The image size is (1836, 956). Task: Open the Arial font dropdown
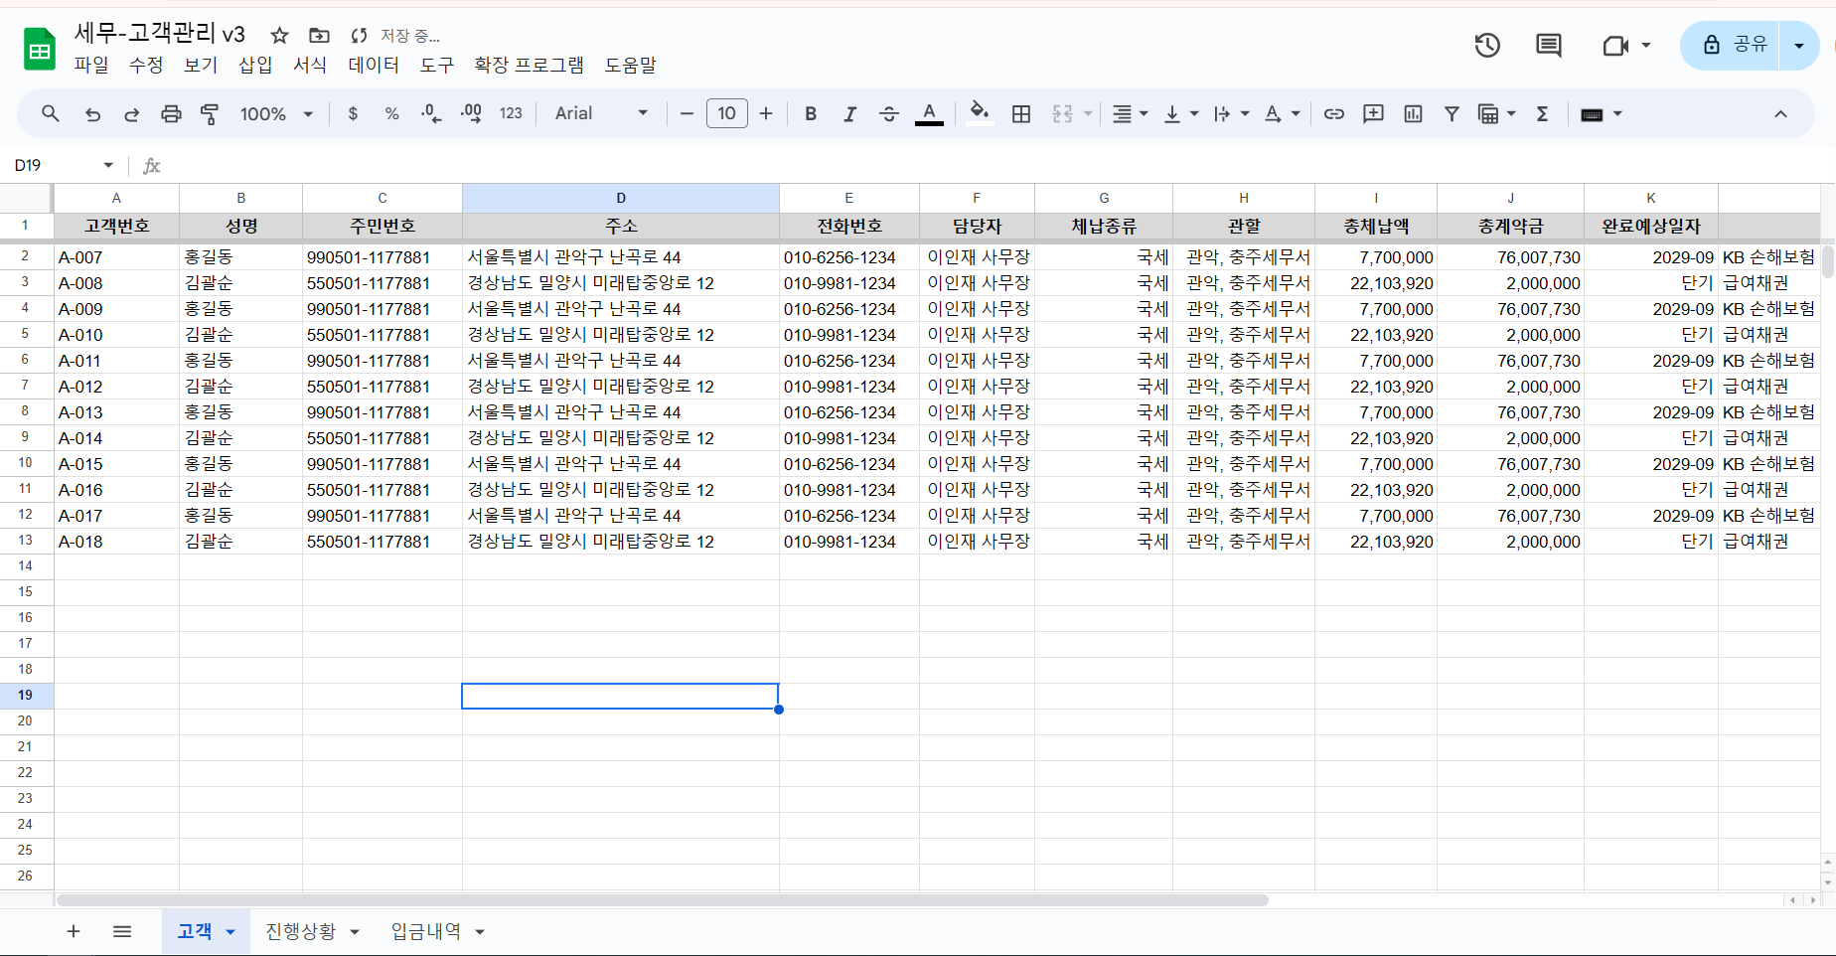coord(601,114)
